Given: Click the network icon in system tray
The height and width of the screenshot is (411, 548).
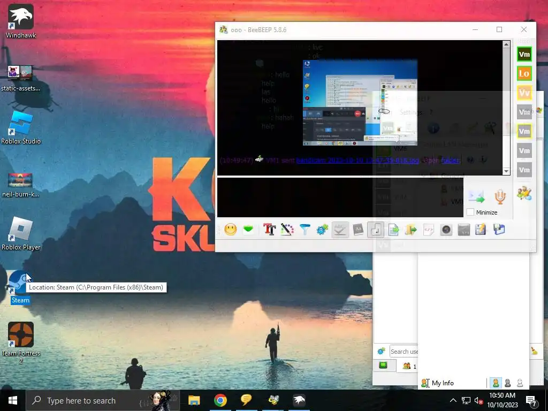Looking at the screenshot, I should pos(466,400).
